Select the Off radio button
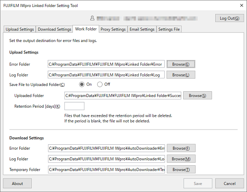The width and height of the screenshot is (247, 192). 100,85
